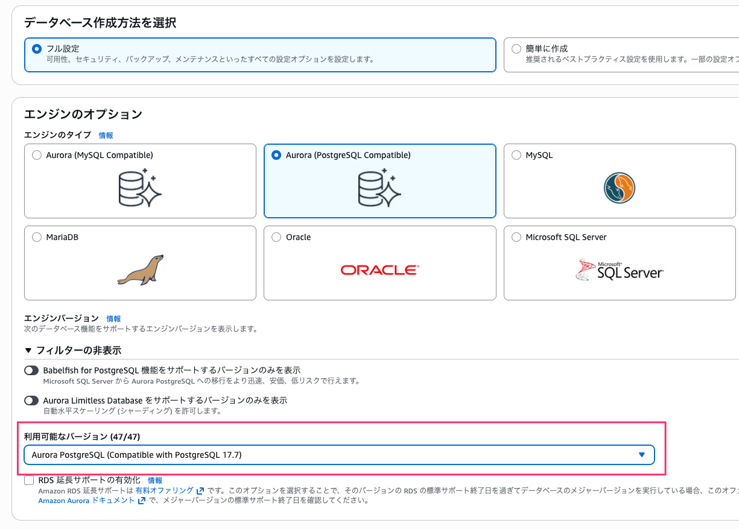The image size is (739, 529).
Task: Turn on Aurora Limitless Database filter toggle
Action: (31, 401)
